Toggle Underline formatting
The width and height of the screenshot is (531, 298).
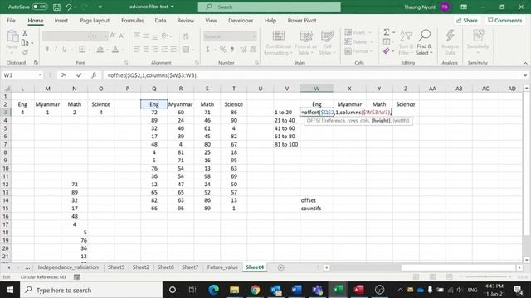coord(65,50)
